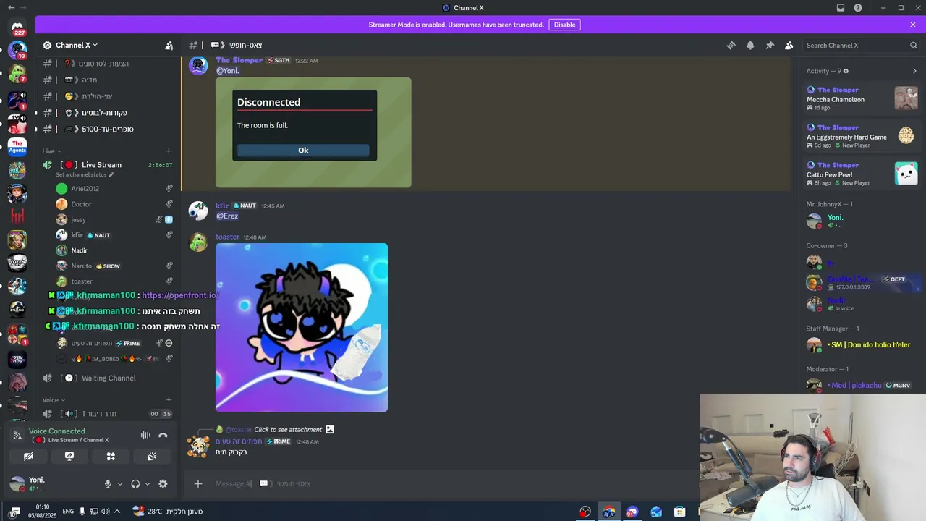Open the soundboard
Image resolution: width=926 pixels, height=521 pixels.
152,456
